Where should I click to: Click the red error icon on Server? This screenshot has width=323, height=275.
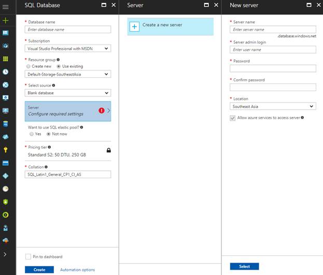pos(102,110)
